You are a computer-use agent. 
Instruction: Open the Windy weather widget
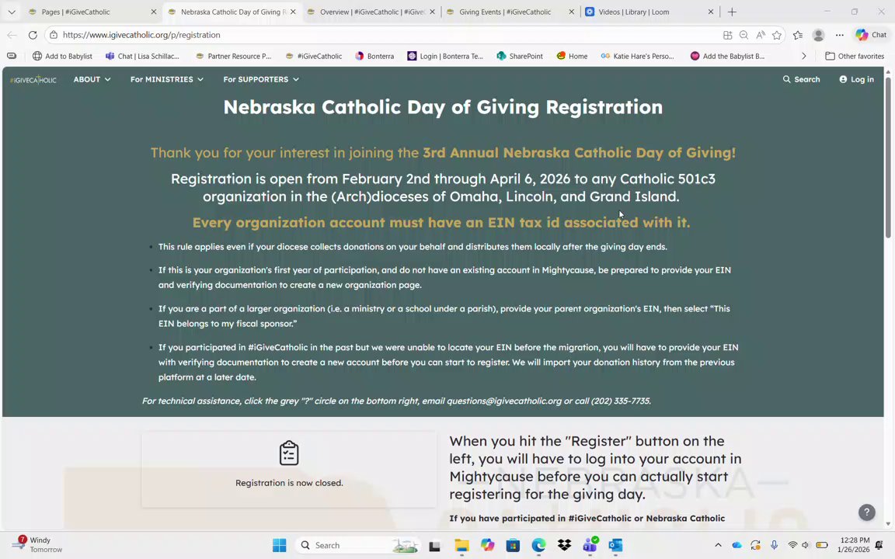point(37,545)
